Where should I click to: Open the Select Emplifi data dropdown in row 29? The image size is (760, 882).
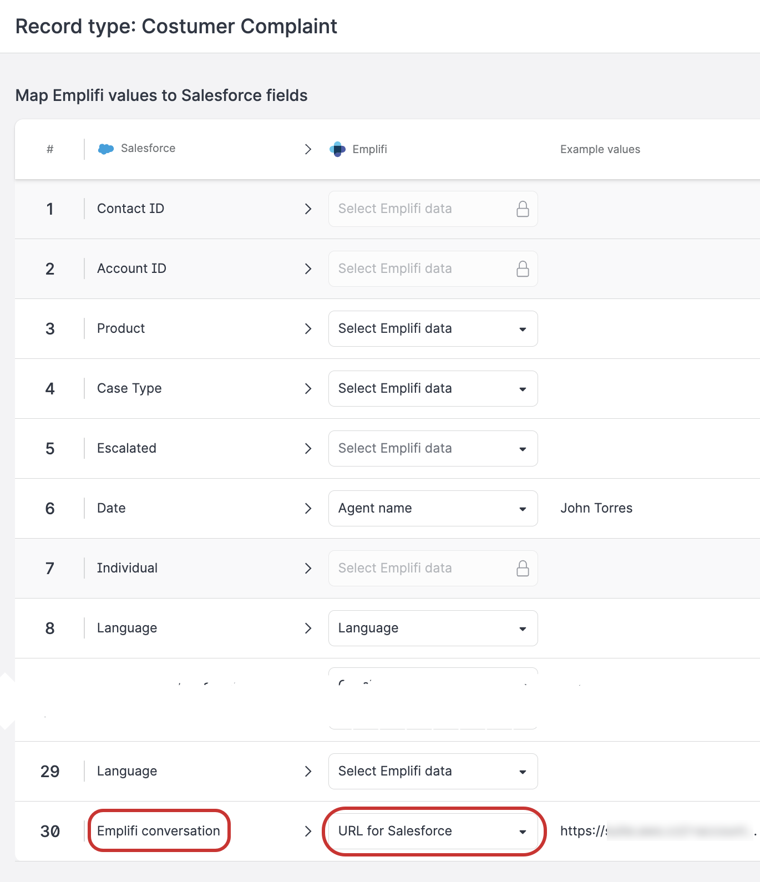(x=433, y=772)
